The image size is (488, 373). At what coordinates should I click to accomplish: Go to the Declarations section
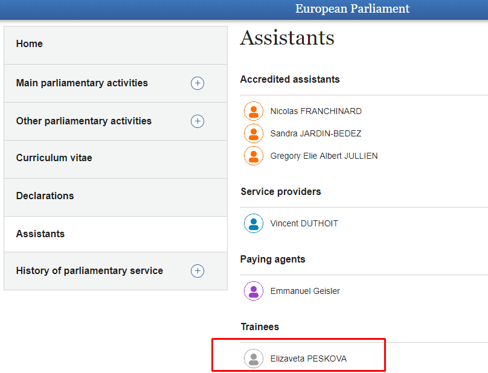click(x=45, y=196)
